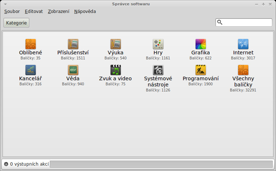Click the 'Příslušenství' label
Viewport: 276px width, 171px height.
click(73, 53)
